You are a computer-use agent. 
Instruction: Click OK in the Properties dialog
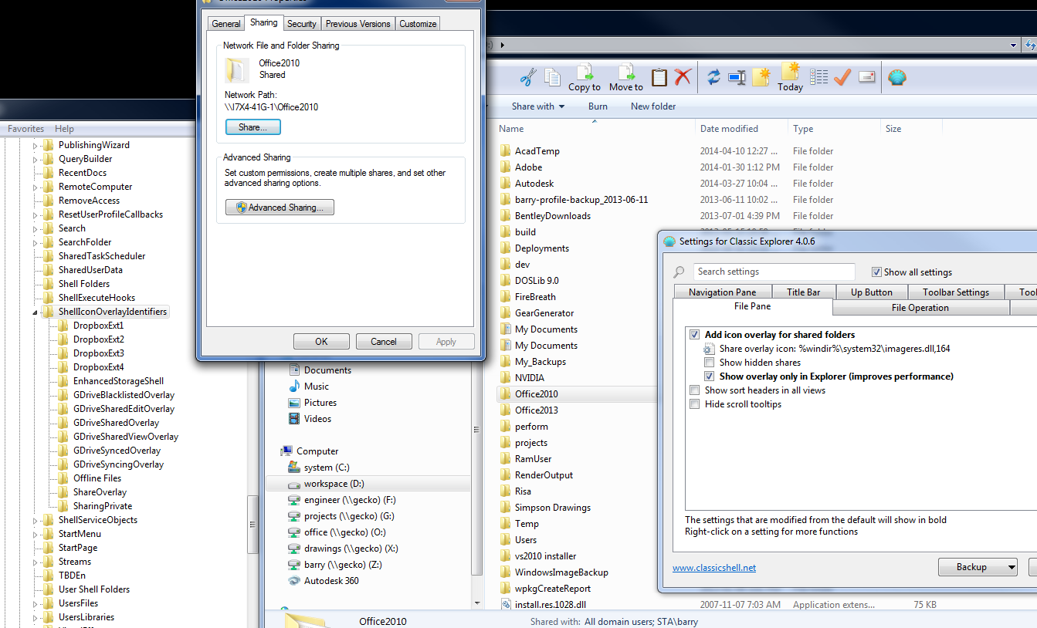321,342
